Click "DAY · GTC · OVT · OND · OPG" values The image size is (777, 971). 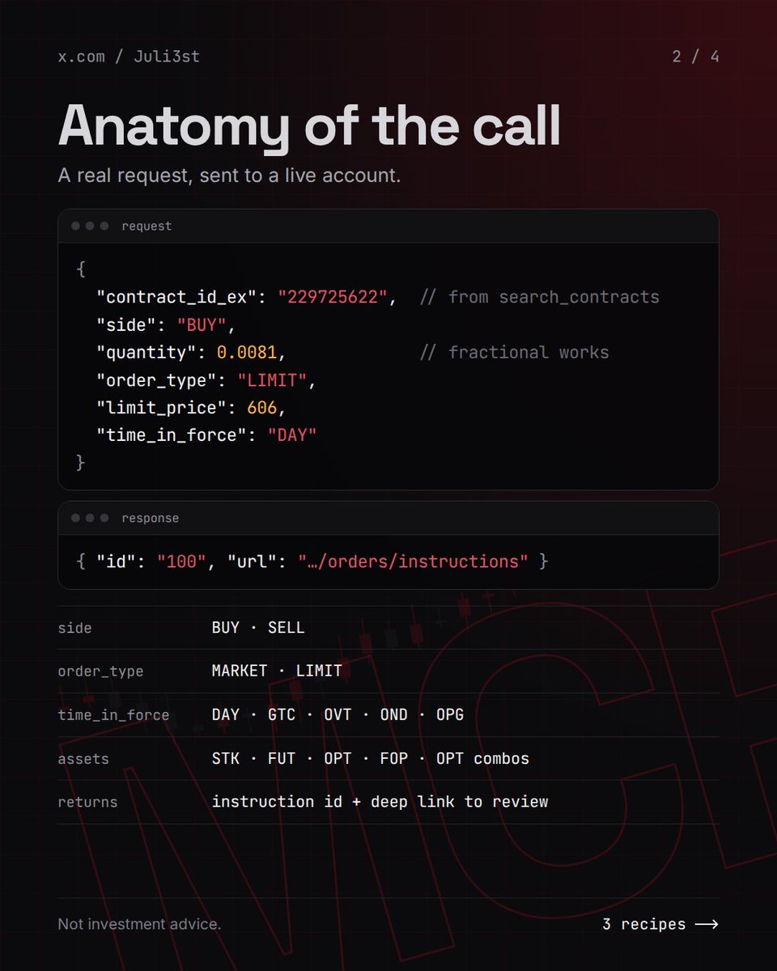tap(338, 714)
